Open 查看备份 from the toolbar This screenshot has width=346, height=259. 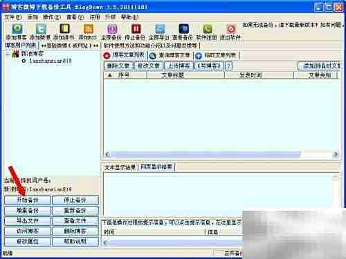(x=183, y=29)
